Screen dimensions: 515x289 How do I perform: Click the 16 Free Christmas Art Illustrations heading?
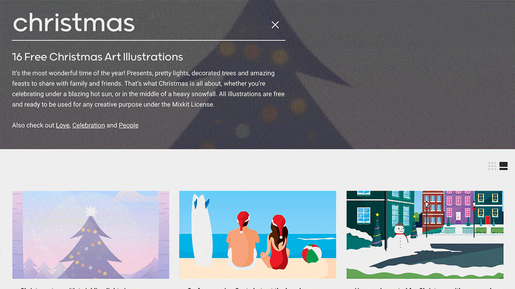click(97, 57)
